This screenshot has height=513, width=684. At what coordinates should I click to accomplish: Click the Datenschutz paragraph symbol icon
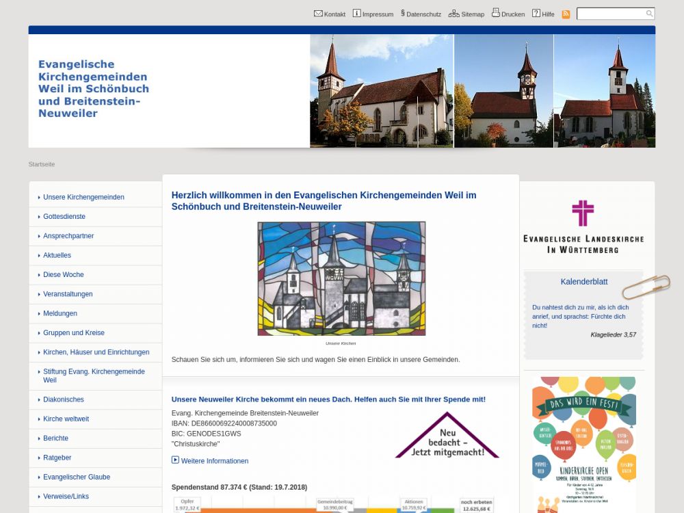[403, 13]
